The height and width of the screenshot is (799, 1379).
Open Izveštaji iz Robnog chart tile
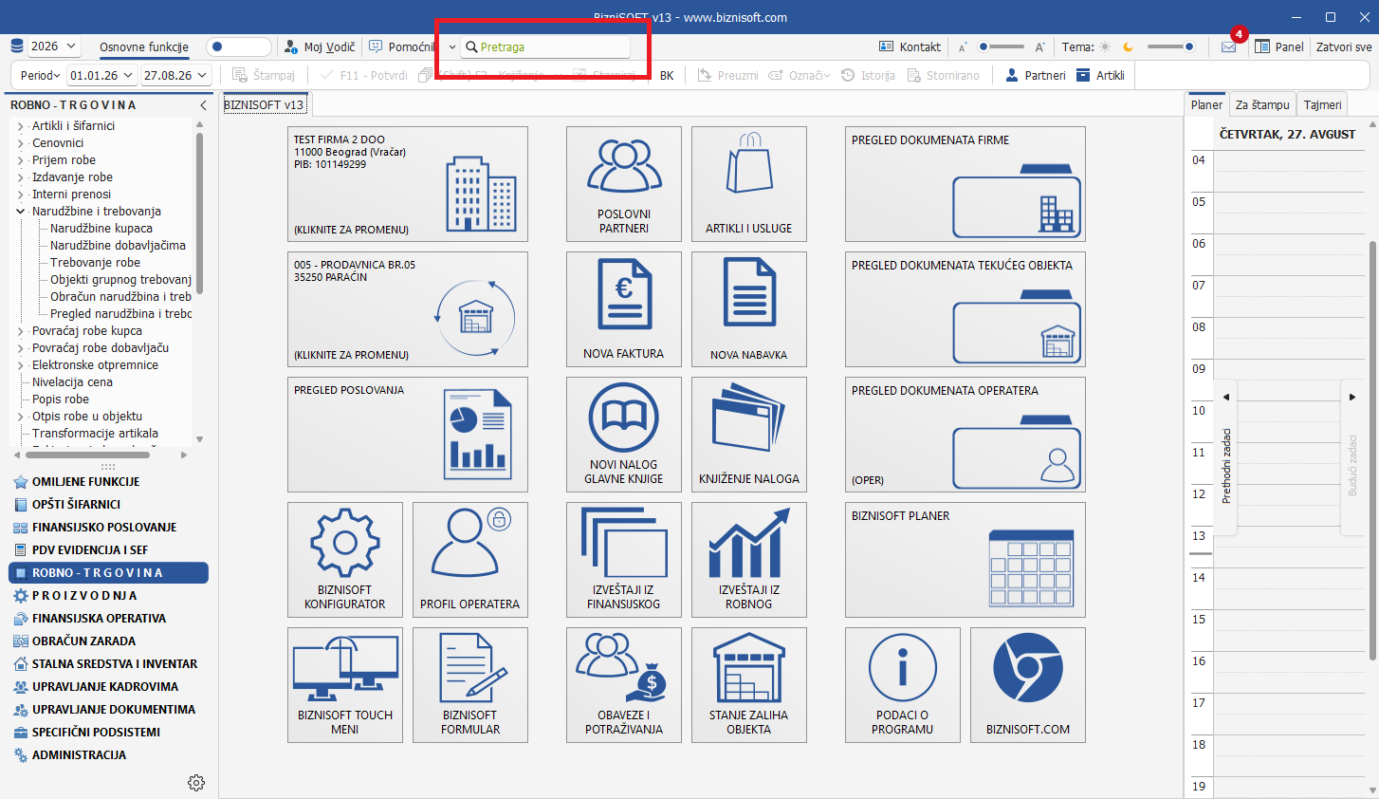[x=748, y=560]
